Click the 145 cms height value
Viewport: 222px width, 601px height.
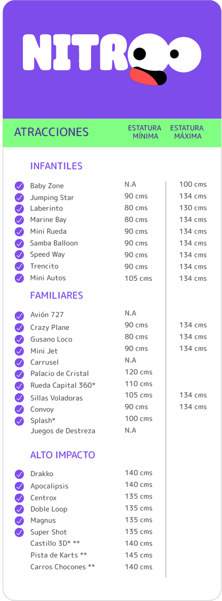coord(139,555)
